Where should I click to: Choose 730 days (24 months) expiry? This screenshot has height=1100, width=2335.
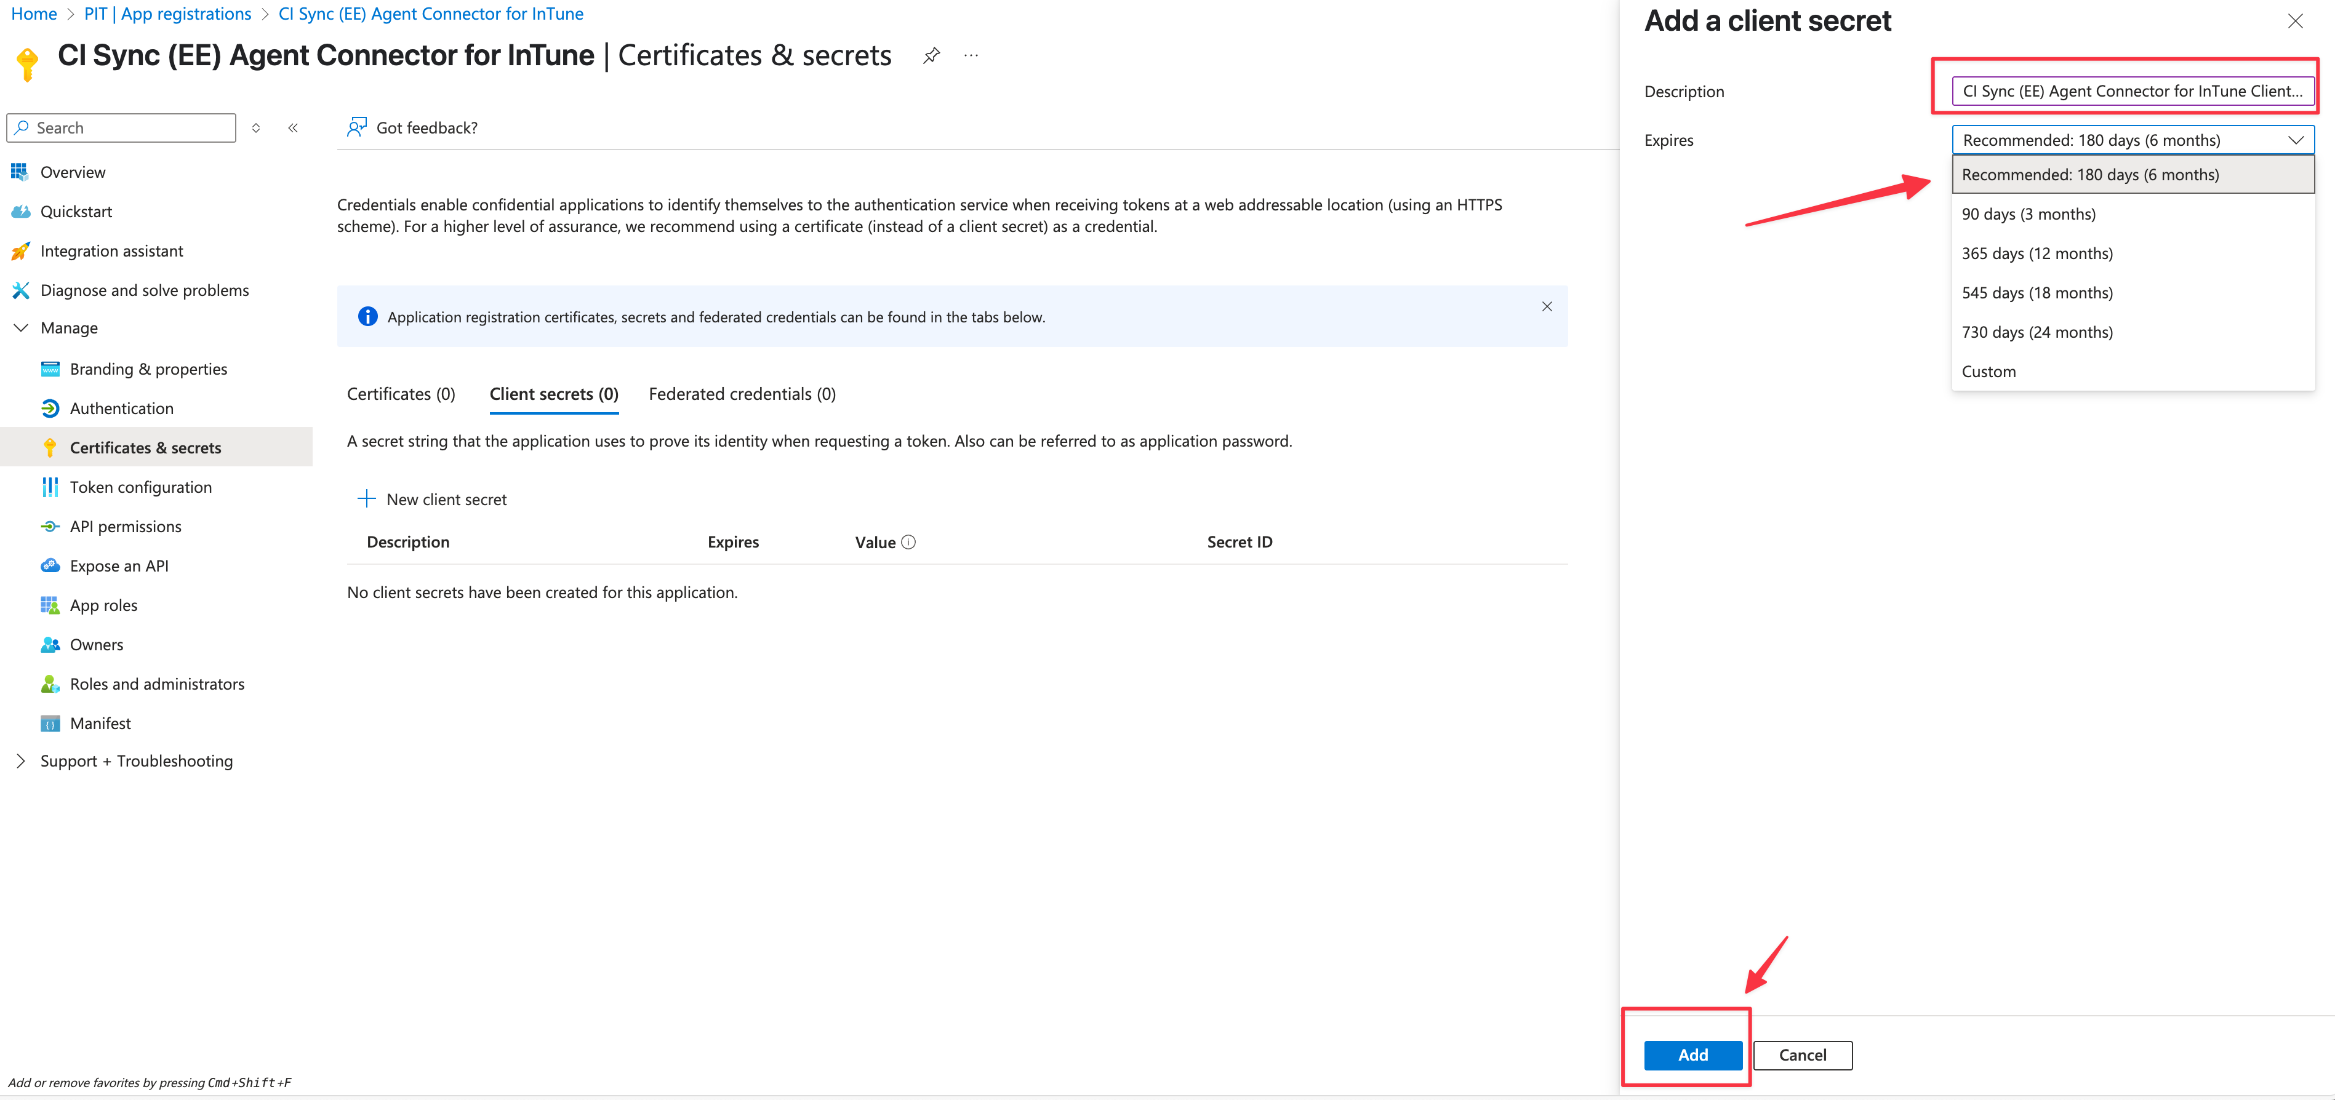coord(2133,333)
